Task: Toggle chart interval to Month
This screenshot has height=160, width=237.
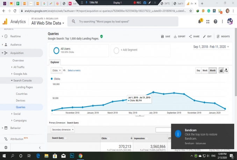Action: (212, 71)
